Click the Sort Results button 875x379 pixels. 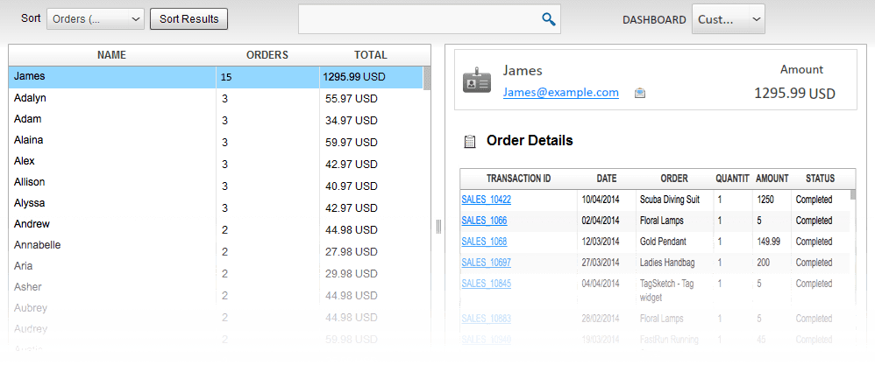pos(189,19)
